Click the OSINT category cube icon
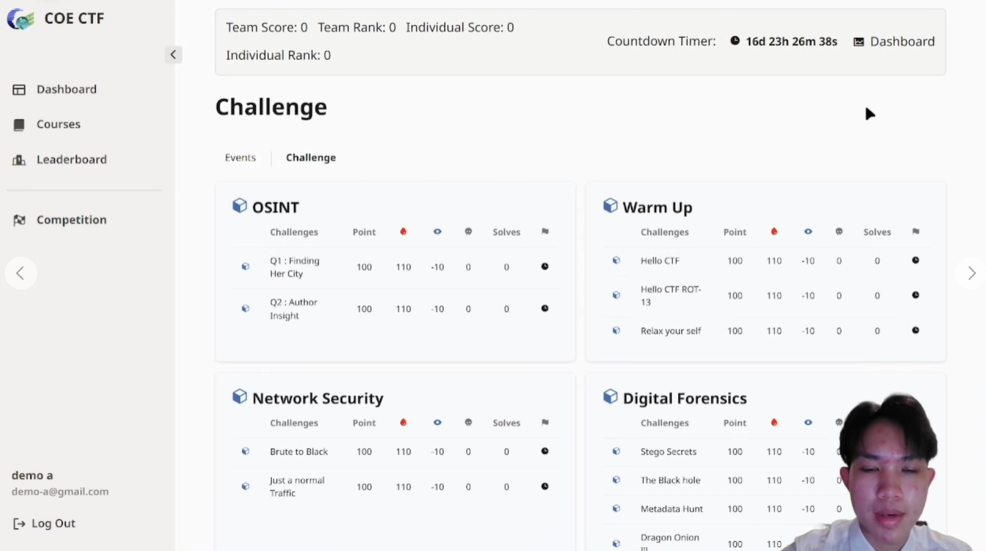This screenshot has width=986, height=551. (240, 206)
